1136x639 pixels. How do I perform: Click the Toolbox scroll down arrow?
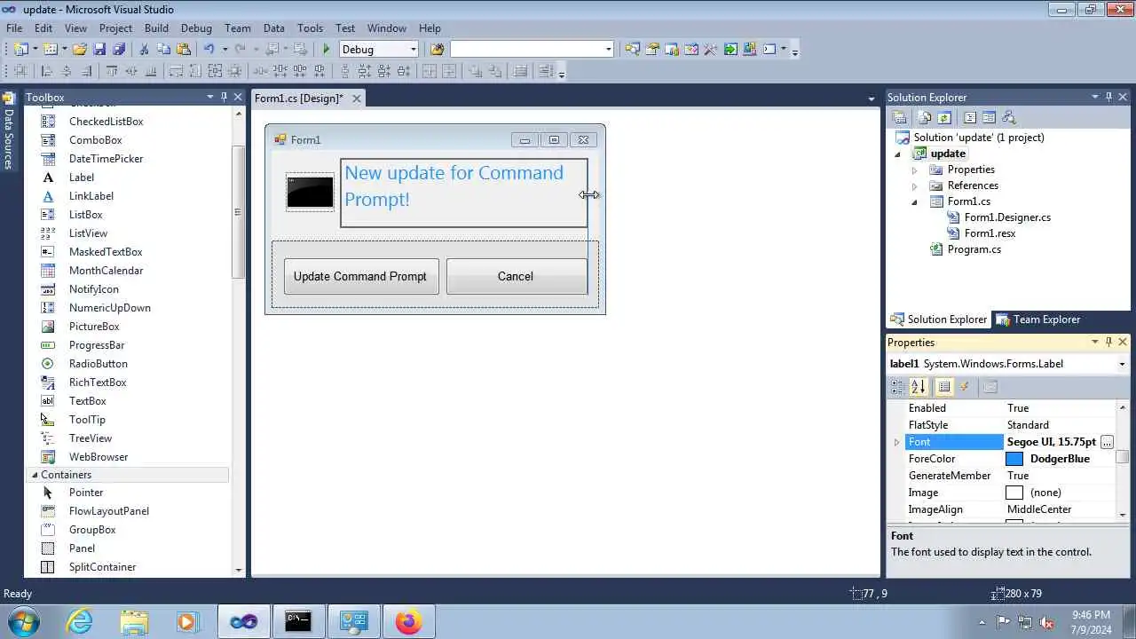click(x=238, y=570)
